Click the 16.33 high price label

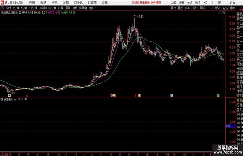(140, 17)
